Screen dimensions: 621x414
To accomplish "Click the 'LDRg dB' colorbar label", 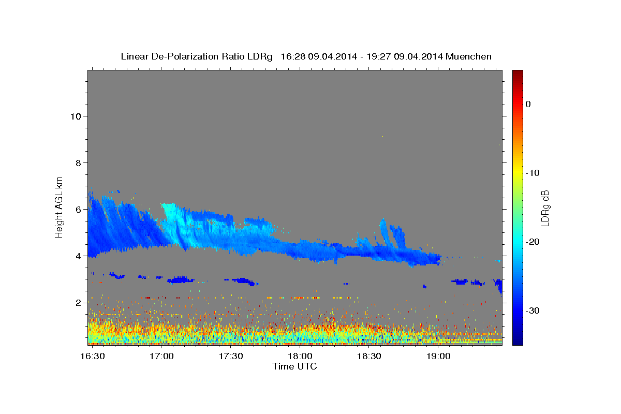I will [545, 208].
